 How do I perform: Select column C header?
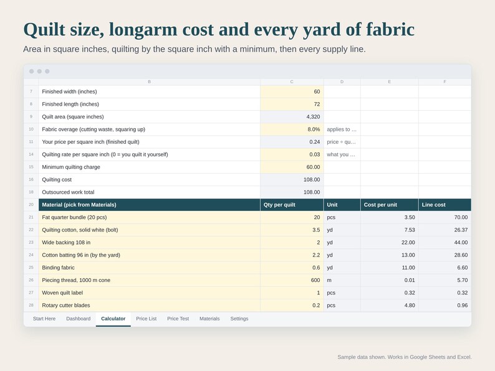[292, 82]
